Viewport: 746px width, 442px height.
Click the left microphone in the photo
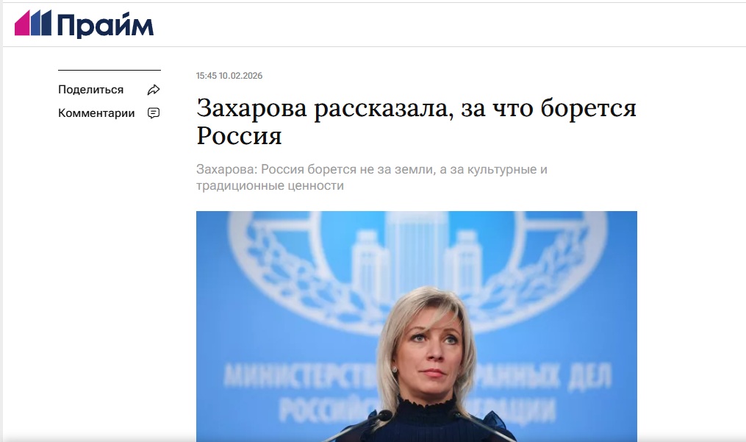(366, 425)
